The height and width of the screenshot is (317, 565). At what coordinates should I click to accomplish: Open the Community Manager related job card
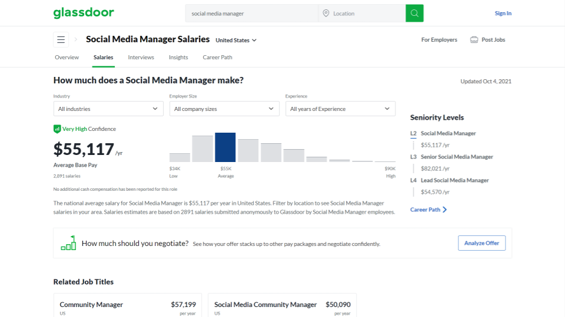(128, 305)
